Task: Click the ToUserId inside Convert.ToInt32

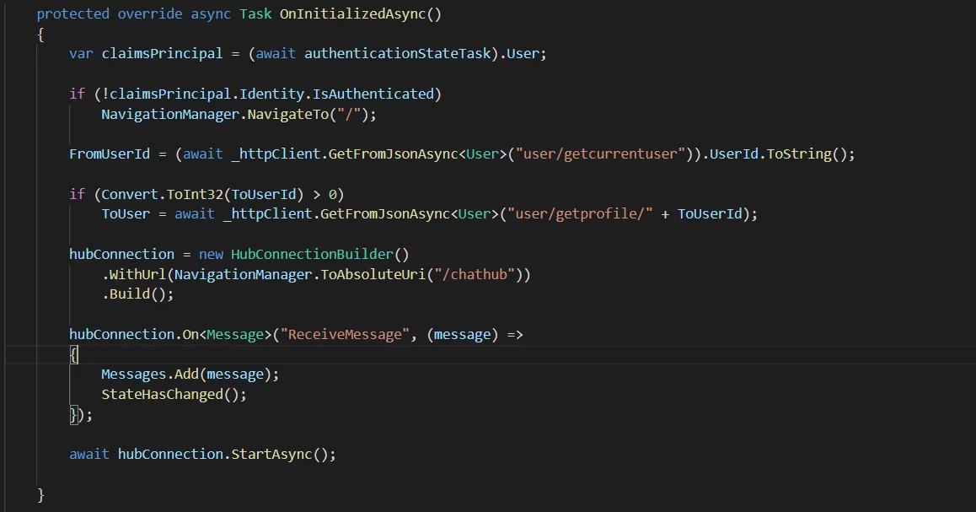Action: (263, 194)
